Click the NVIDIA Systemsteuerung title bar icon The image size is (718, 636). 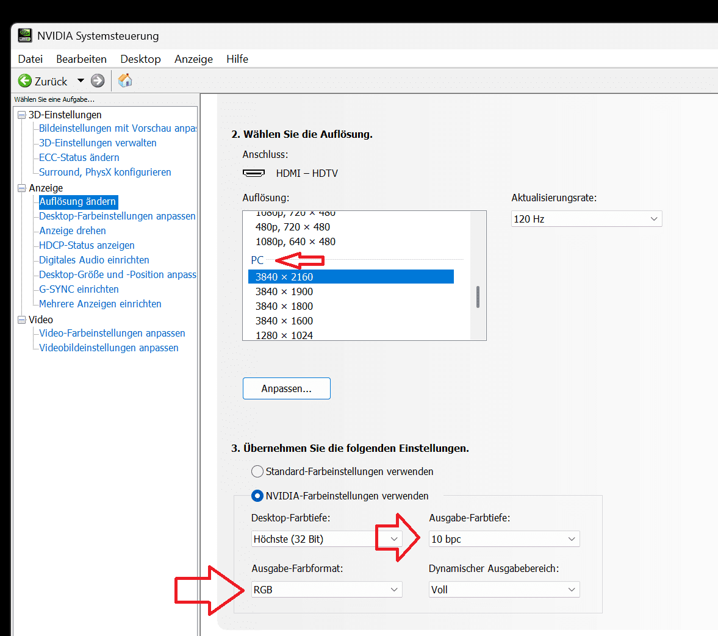pyautogui.click(x=25, y=36)
